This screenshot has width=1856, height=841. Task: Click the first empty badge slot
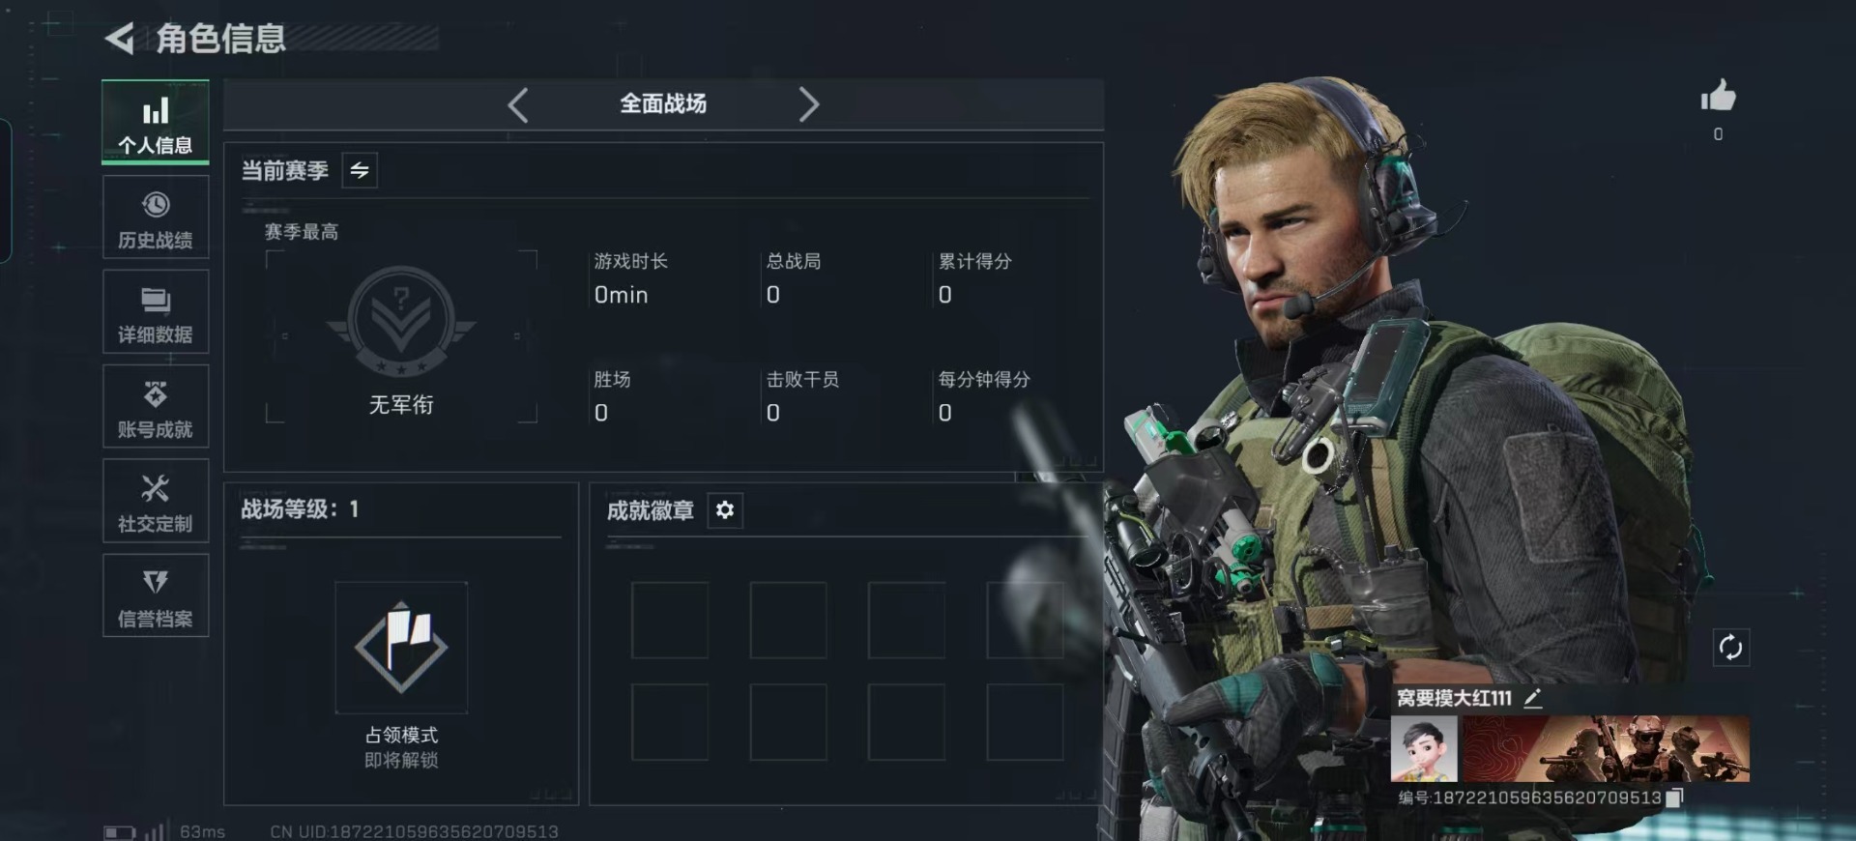670,621
